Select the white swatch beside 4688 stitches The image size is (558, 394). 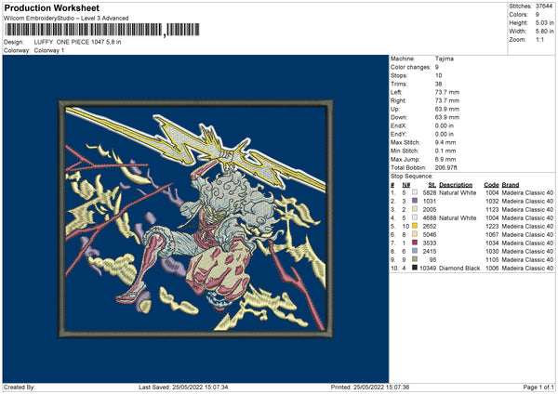(415, 217)
